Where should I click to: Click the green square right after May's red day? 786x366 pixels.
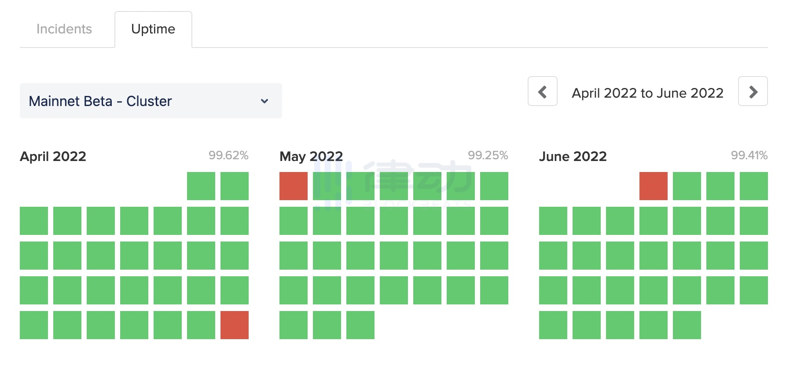(x=327, y=186)
